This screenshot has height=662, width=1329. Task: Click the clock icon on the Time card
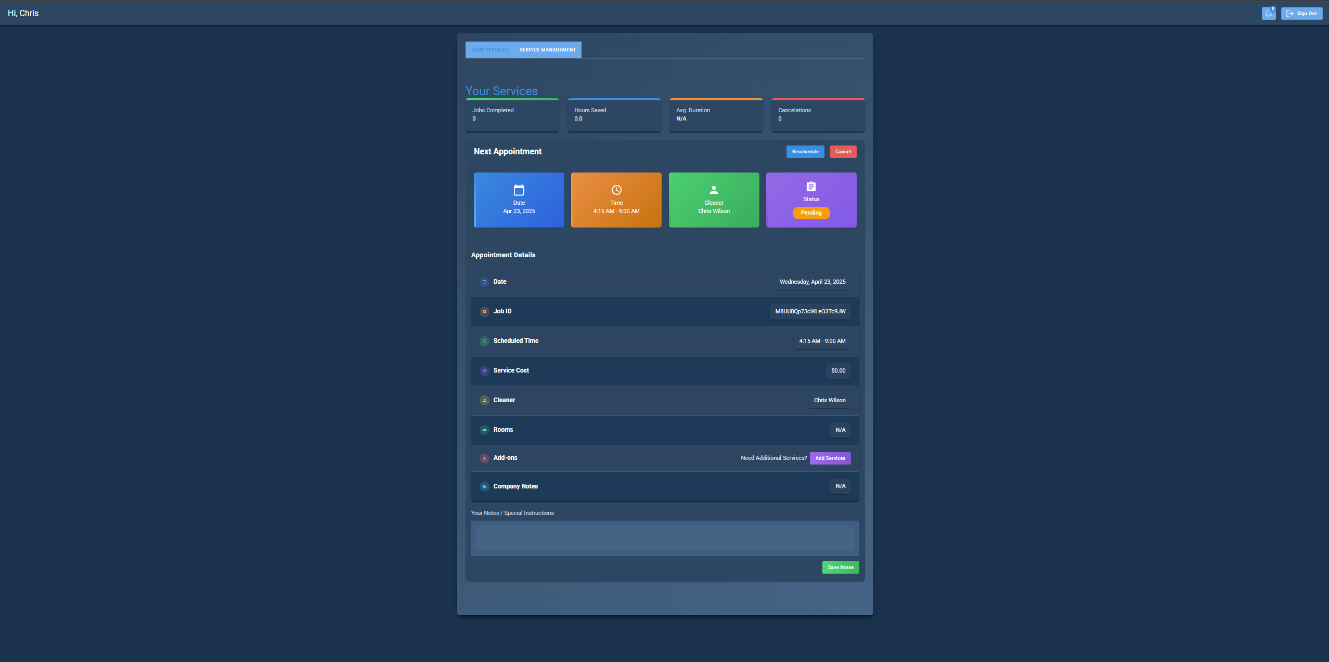click(616, 190)
